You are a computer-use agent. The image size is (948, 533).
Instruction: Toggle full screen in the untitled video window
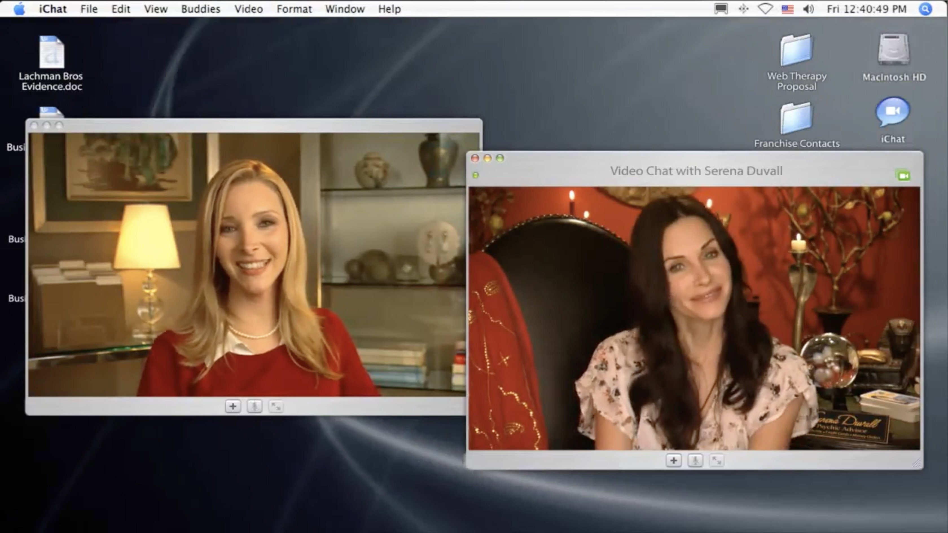(276, 406)
